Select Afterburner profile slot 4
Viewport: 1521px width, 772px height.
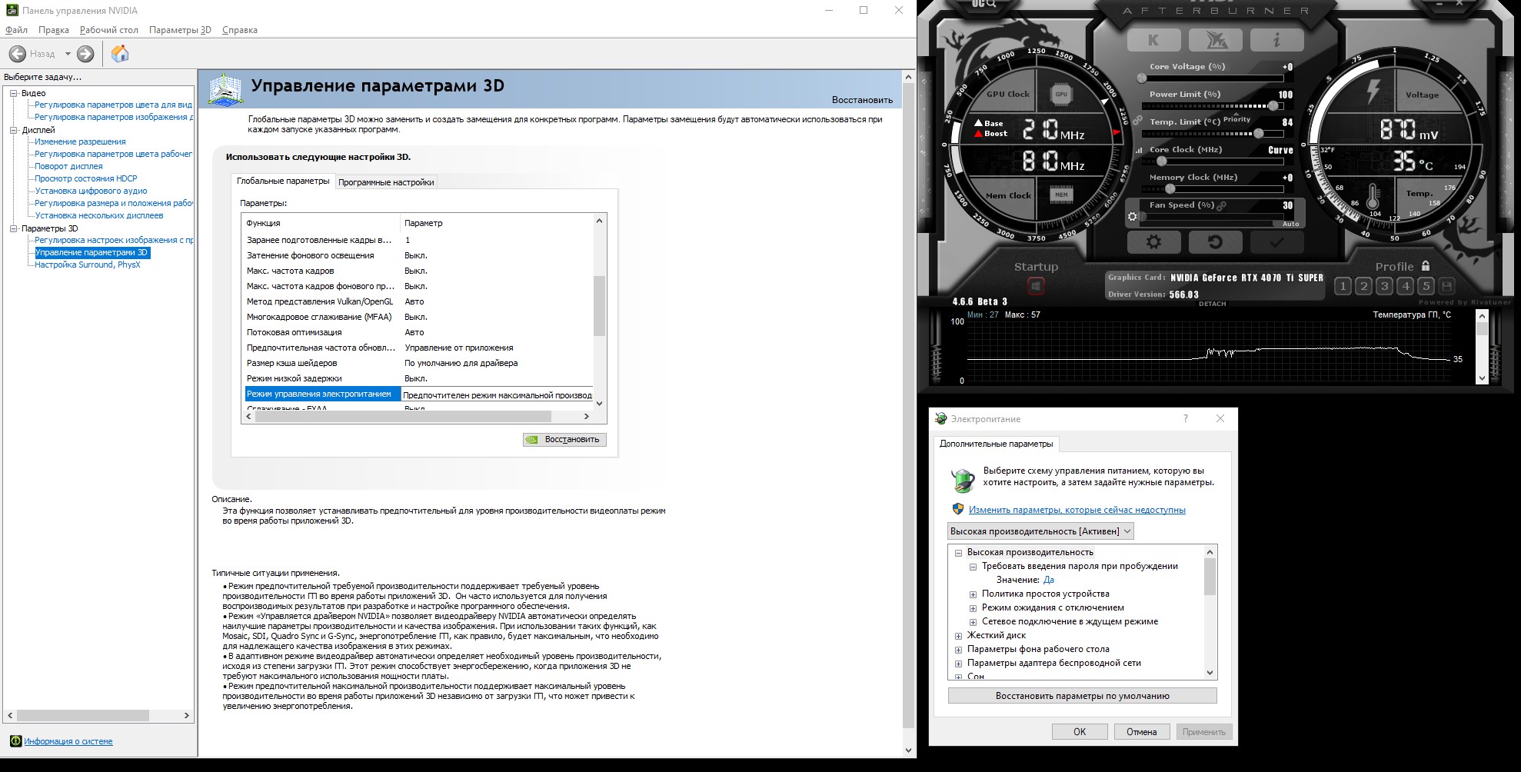click(1405, 286)
